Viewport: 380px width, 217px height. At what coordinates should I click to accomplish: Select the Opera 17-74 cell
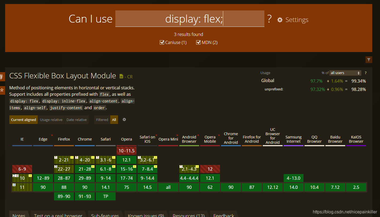coord(127,178)
